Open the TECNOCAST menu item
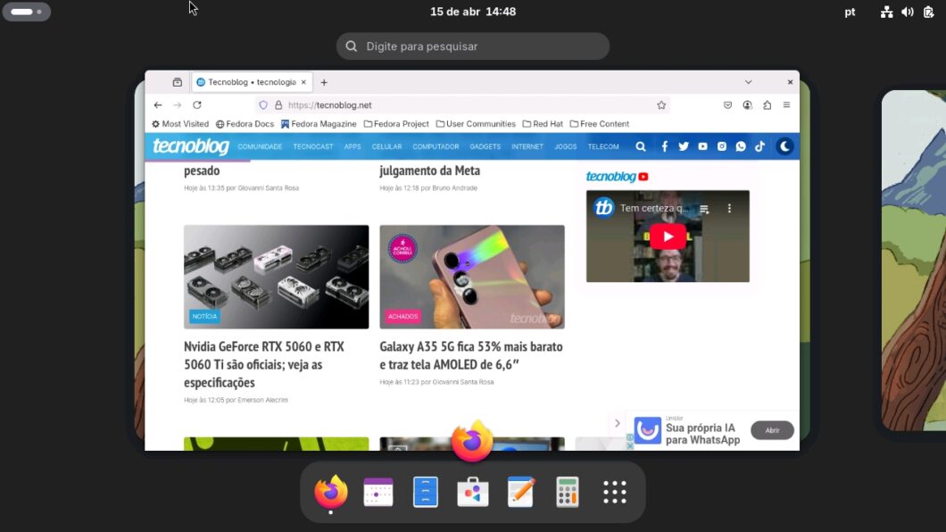Screen dimensions: 946x532 click(313, 146)
